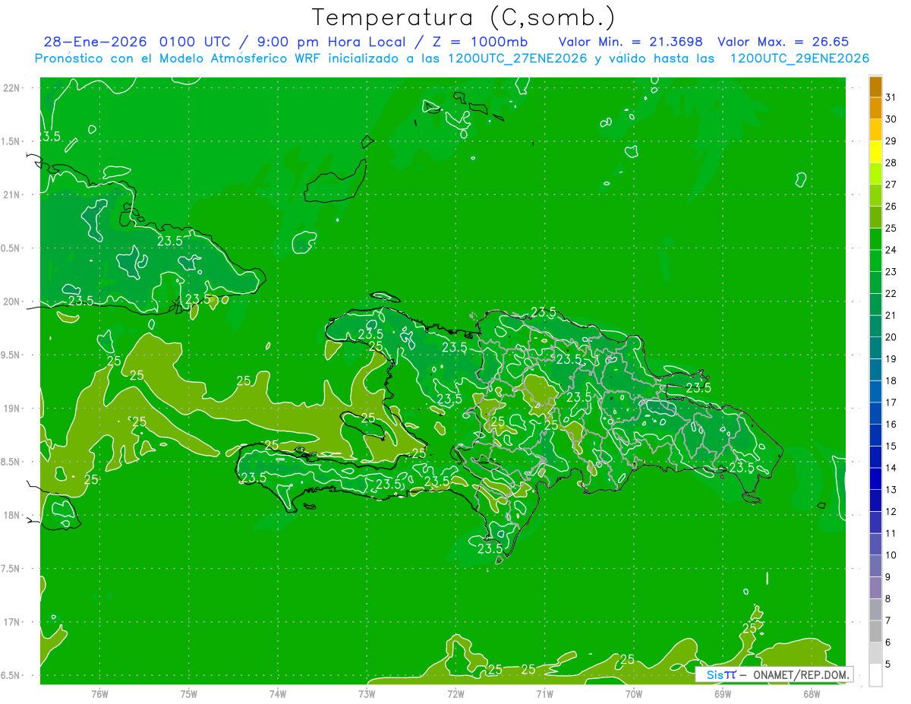Image resolution: width=911 pixels, height=704 pixels.
Task: Click the "SisTT - ONAMET/REP.DOM." credit box
Action: coord(774,674)
